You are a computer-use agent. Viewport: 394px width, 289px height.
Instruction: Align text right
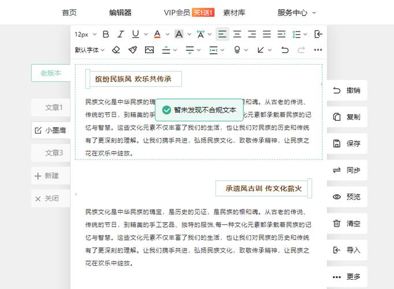pyautogui.click(x=252, y=34)
